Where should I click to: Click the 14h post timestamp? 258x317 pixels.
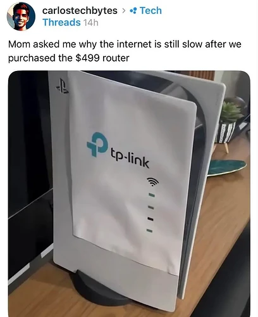pos(90,22)
